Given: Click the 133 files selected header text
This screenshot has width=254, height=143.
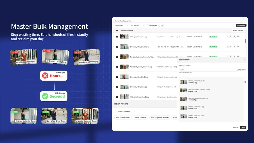Looking at the screenshot, I should click(x=127, y=31).
